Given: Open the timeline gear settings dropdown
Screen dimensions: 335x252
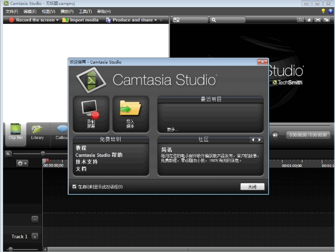Looking at the screenshot, I should point(22,163).
